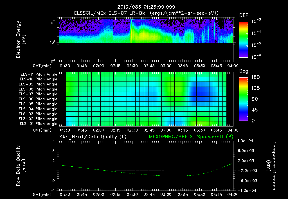Screen dimensions: 288x199
Task: Click the Deg label above the color bar
Action: click(x=244, y=71)
